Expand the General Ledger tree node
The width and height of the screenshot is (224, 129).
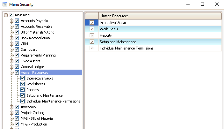pyautogui.click(x=12, y=67)
